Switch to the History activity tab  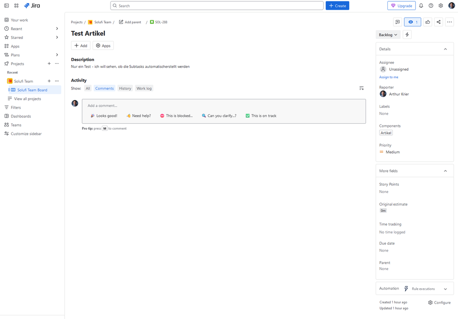click(125, 88)
